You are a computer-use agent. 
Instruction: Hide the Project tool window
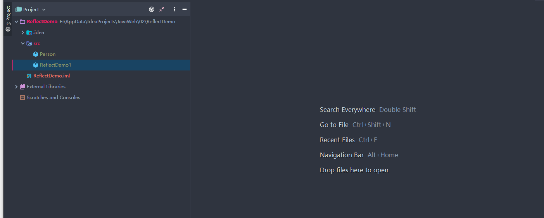[185, 9]
